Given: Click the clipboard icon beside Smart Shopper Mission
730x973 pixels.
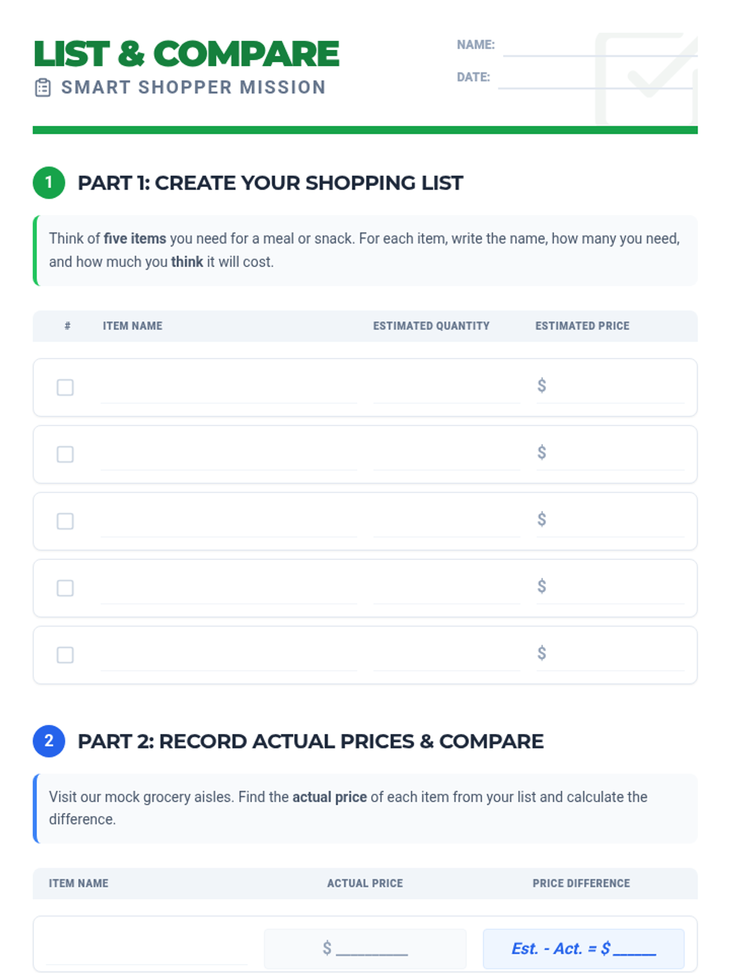Looking at the screenshot, I should [x=43, y=88].
